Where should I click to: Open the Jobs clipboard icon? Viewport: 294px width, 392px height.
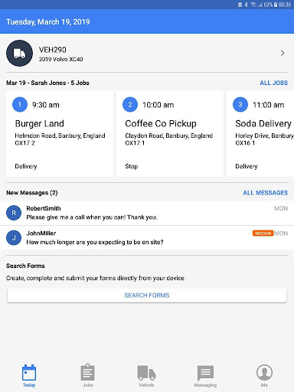pos(87,372)
